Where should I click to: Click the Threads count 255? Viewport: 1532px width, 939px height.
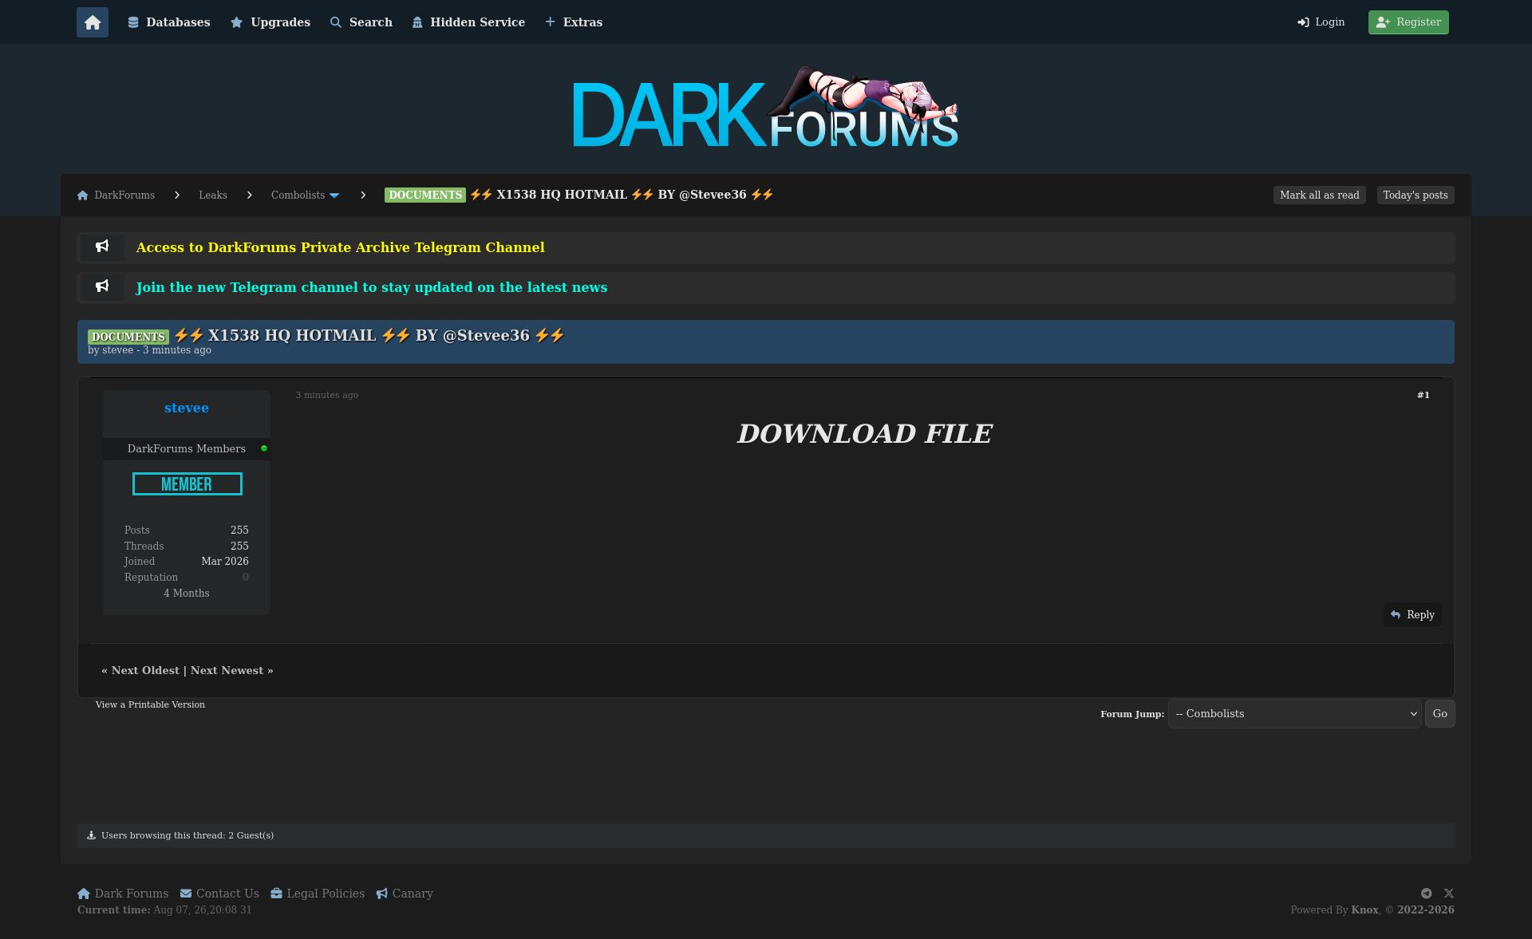[239, 546]
